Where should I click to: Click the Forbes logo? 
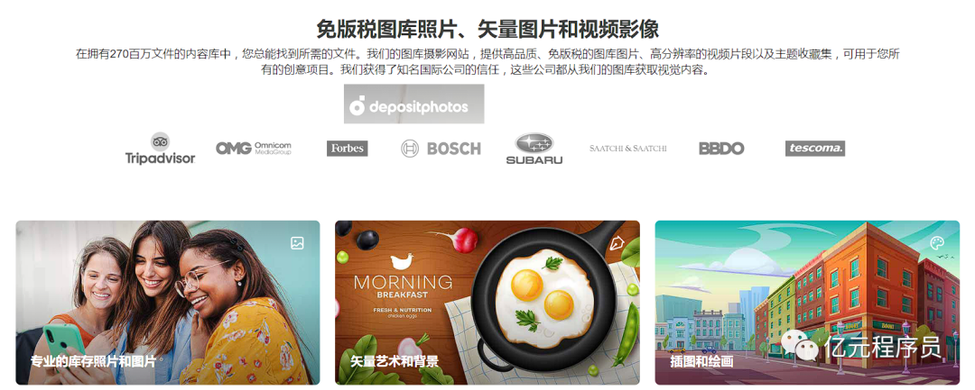347,149
